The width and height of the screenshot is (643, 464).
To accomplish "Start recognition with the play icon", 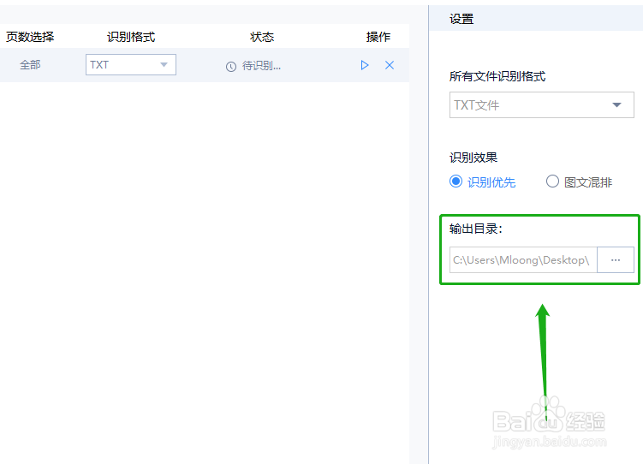I will (365, 65).
